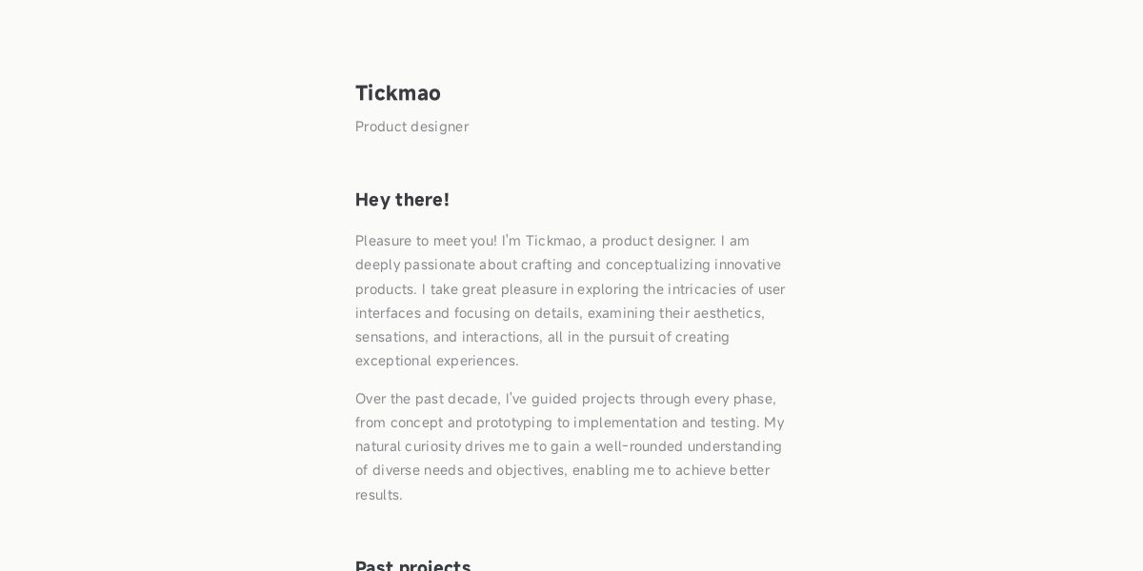The image size is (1143, 571).
Task: Click the word "aesthetics" in the intro
Action: coord(729,313)
